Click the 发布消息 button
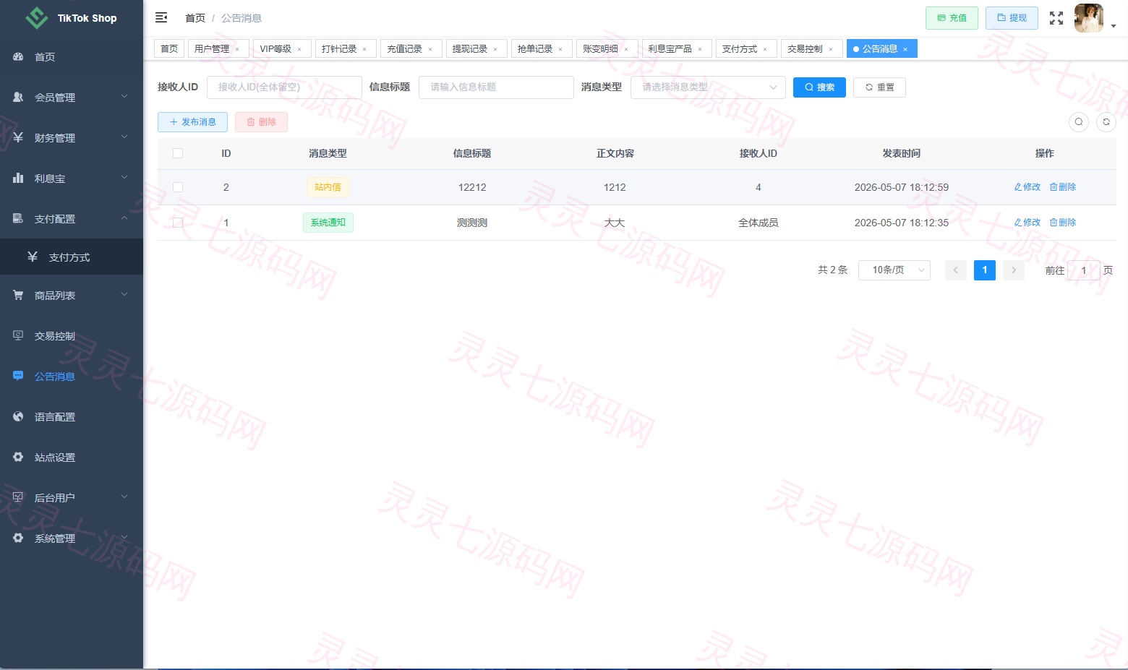The width and height of the screenshot is (1128, 670). 192,122
